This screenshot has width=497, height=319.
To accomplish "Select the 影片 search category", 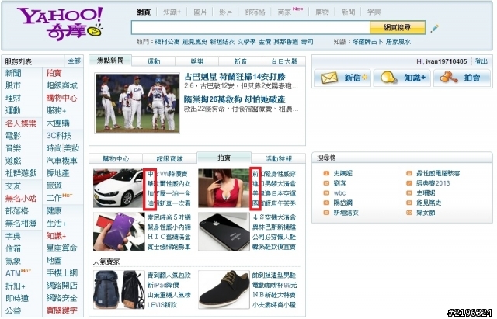I will pos(226,12).
